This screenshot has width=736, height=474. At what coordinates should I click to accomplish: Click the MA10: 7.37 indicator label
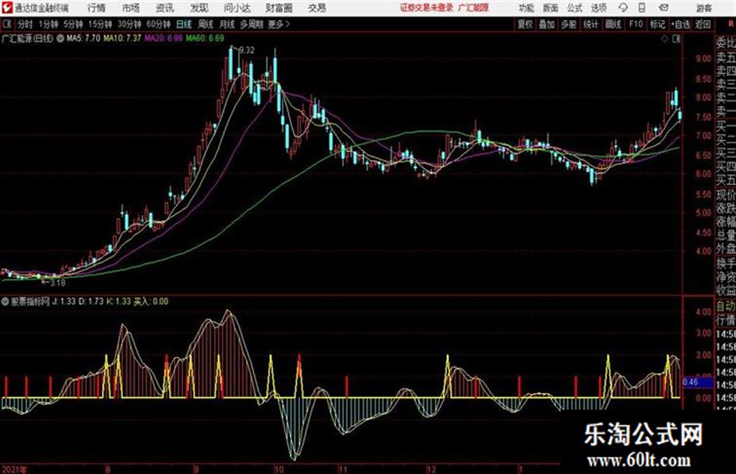pos(122,38)
